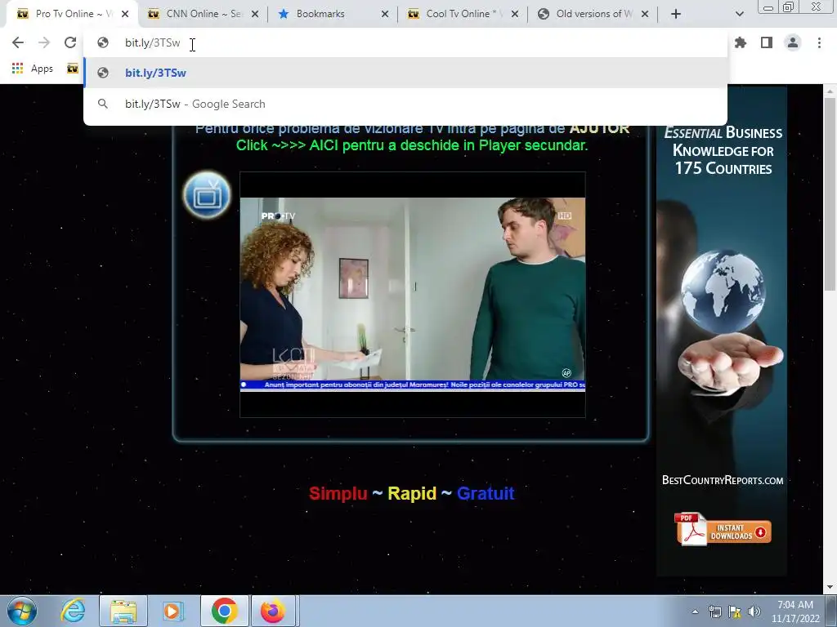The width and height of the screenshot is (837, 627).
Task: Click the scrollbar down arrow
Action: click(830, 587)
